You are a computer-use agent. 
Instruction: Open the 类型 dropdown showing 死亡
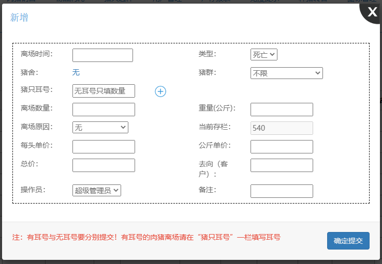(x=264, y=54)
